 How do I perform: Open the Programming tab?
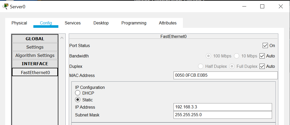point(134,23)
